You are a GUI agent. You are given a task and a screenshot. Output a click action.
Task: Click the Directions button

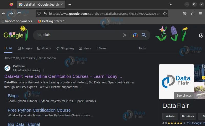point(188,116)
